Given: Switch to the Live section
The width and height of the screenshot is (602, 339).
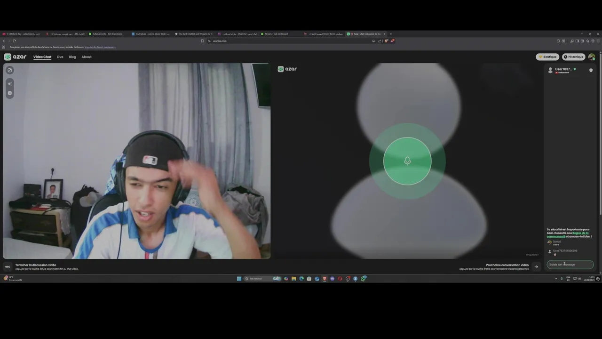Looking at the screenshot, I should click(60, 57).
